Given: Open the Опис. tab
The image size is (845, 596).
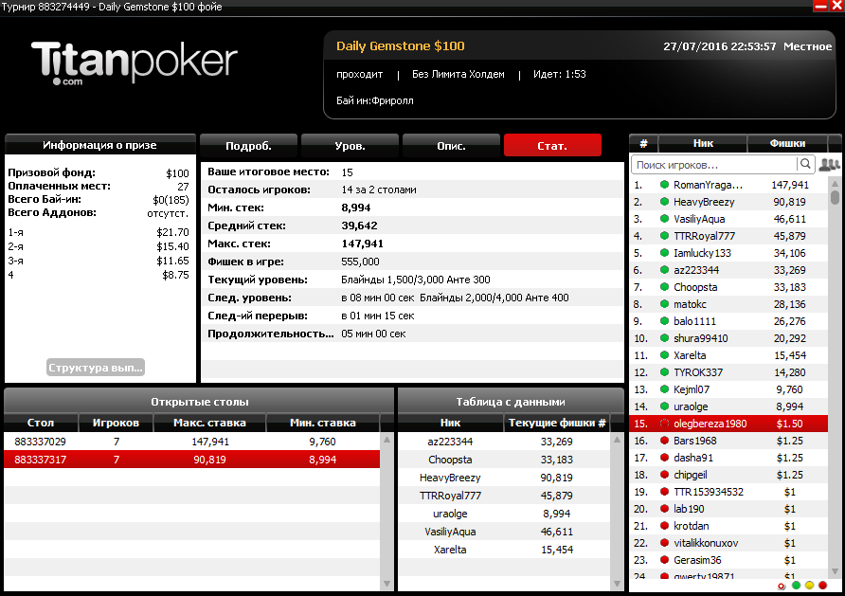Looking at the screenshot, I should click(x=451, y=146).
